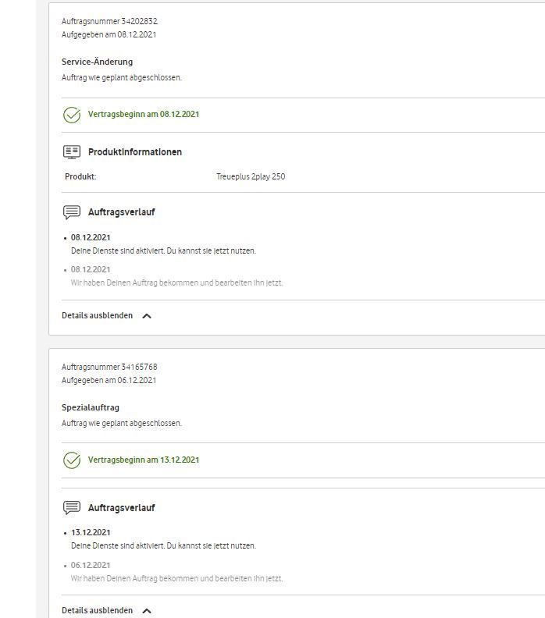Click chevron-up icon in order 34202832
The image size is (545, 618).
[x=147, y=316]
